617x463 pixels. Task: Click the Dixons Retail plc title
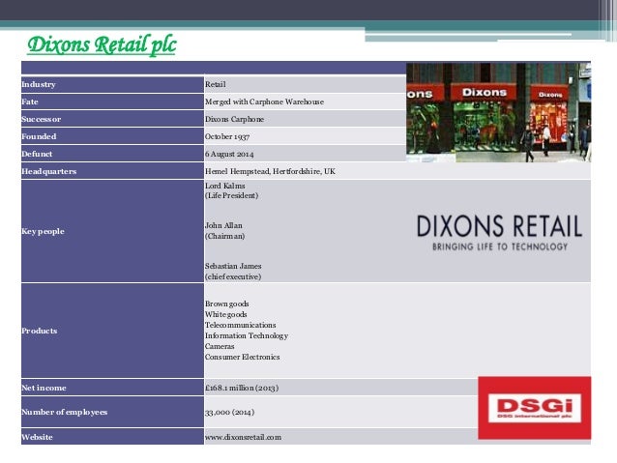[102, 44]
